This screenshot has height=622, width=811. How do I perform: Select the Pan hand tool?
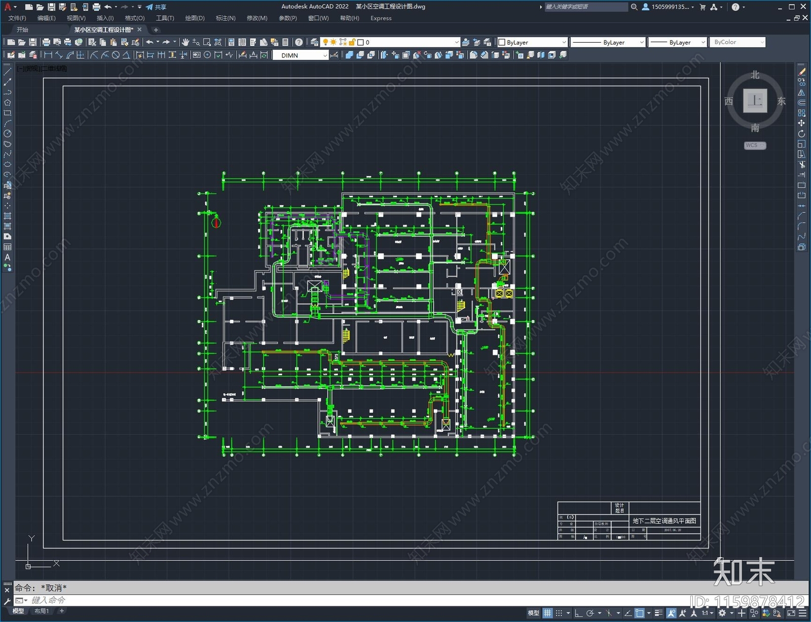tap(186, 43)
